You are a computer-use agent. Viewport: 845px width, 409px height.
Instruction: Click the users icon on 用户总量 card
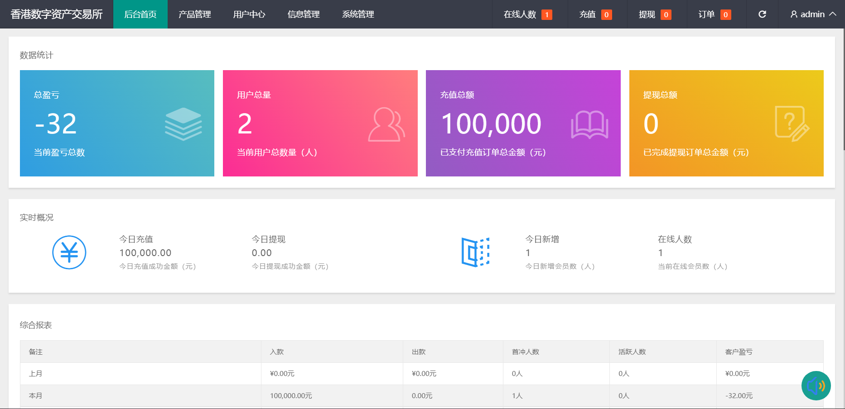[x=386, y=124]
